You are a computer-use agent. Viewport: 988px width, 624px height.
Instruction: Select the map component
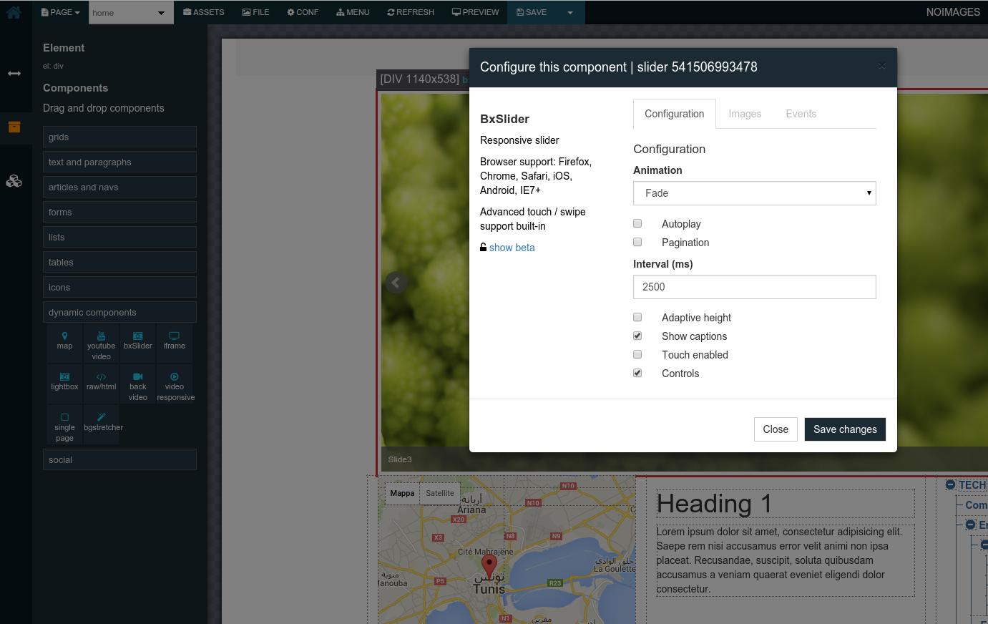[64, 341]
